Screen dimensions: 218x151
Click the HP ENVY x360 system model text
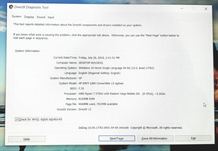pos(101,83)
